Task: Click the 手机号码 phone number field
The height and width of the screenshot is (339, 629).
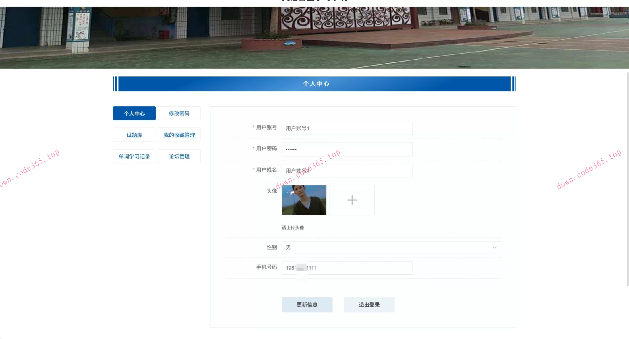Action: 347,268
